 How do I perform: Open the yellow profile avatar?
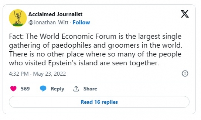tap(18, 18)
